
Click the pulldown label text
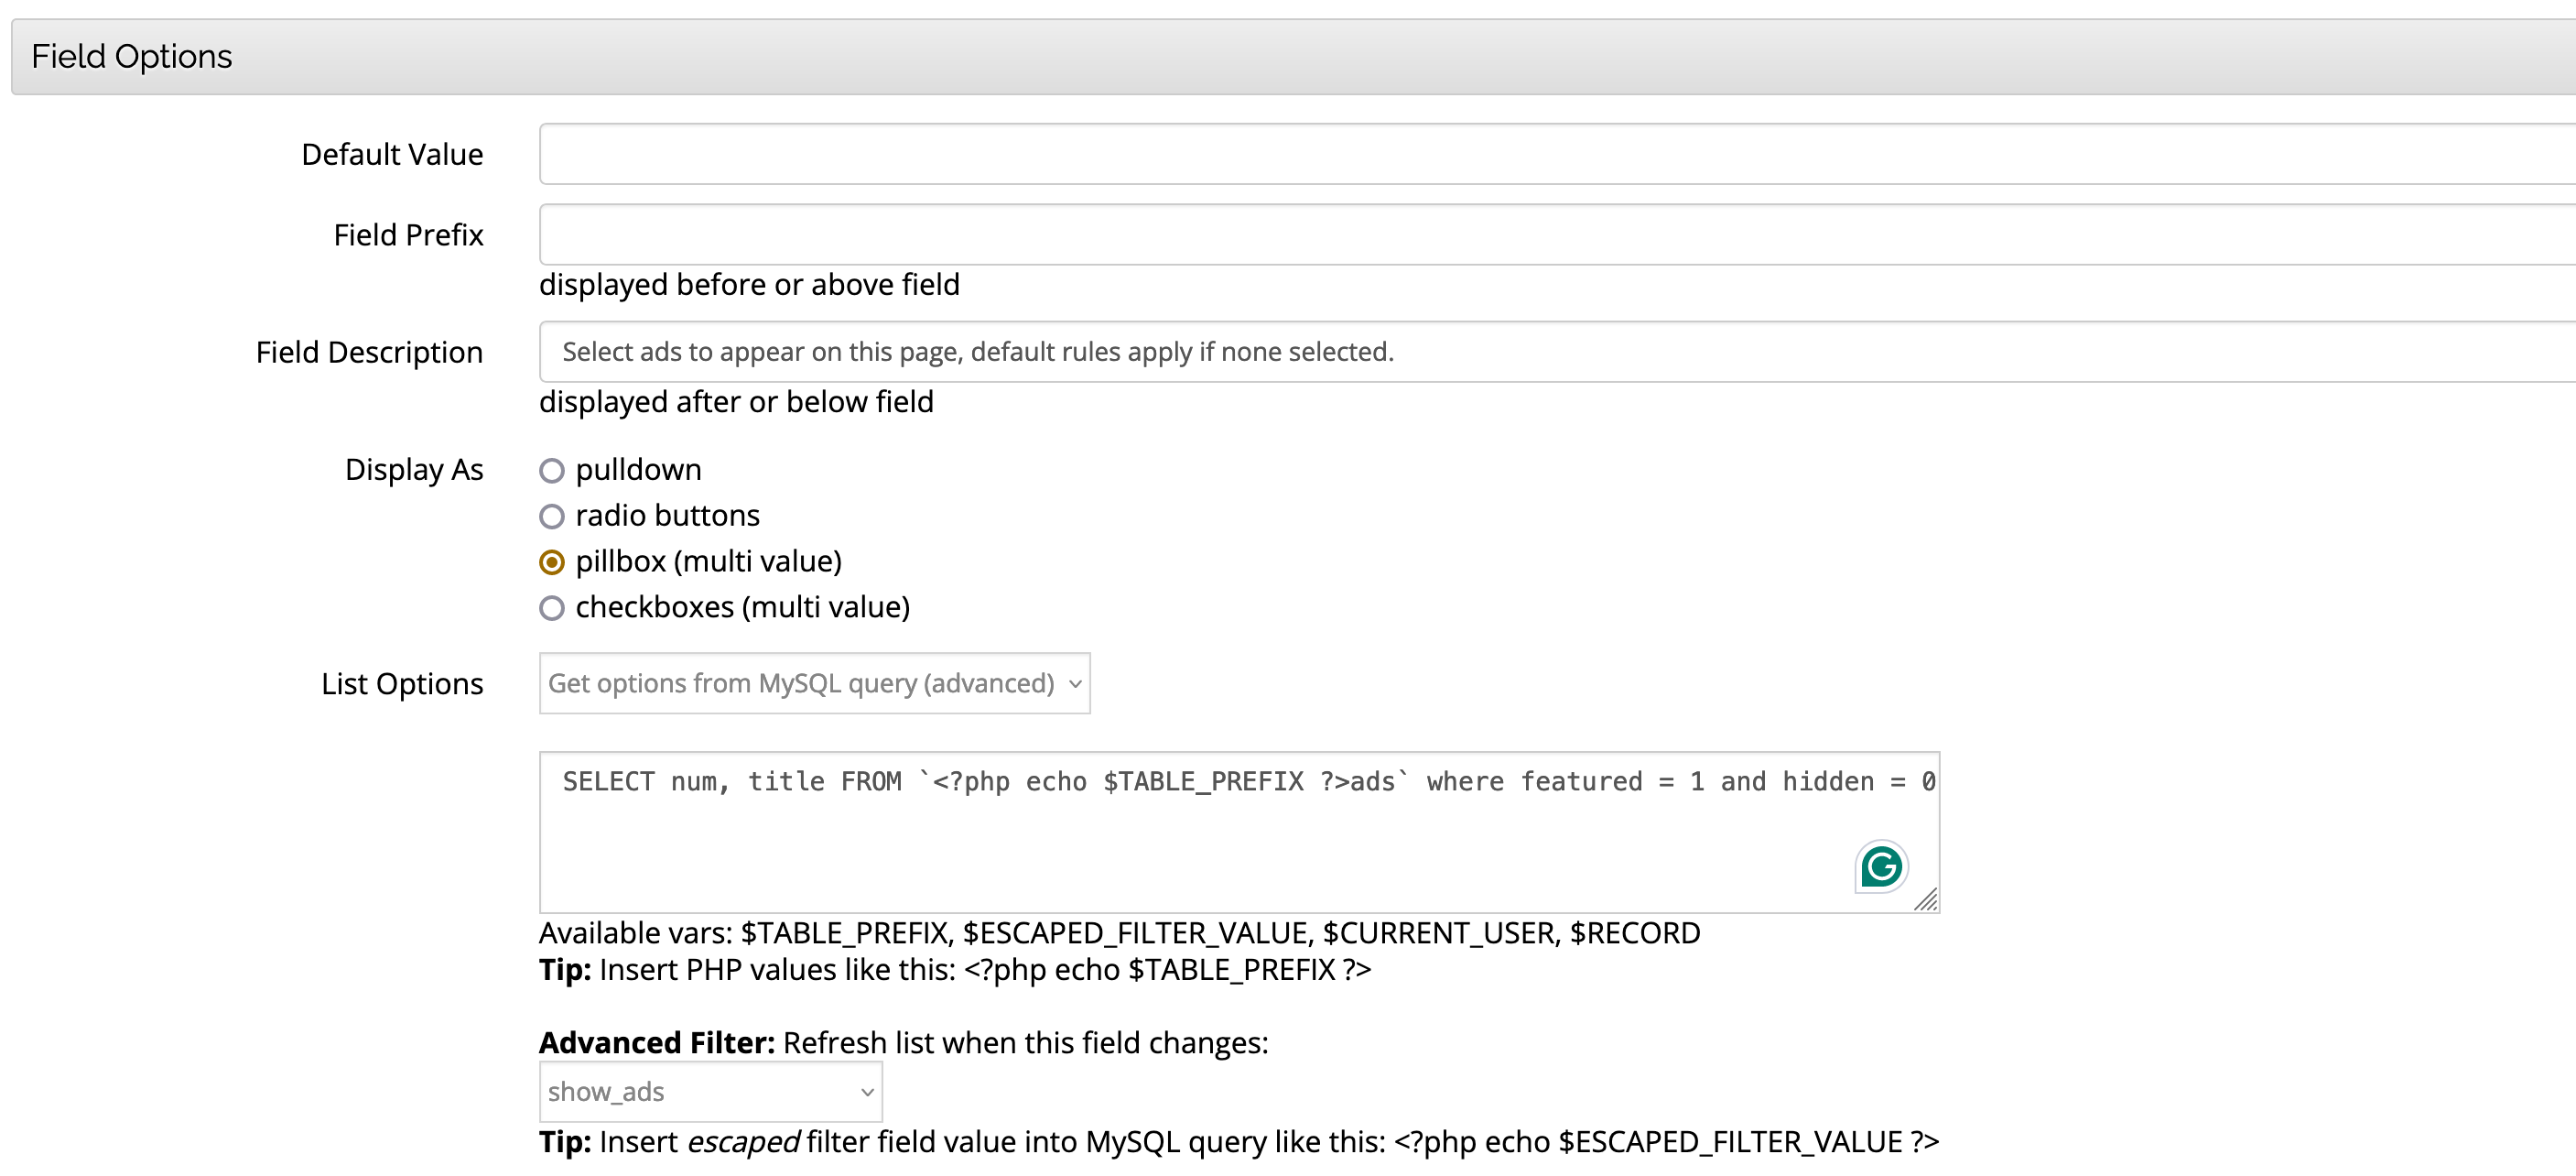(638, 471)
